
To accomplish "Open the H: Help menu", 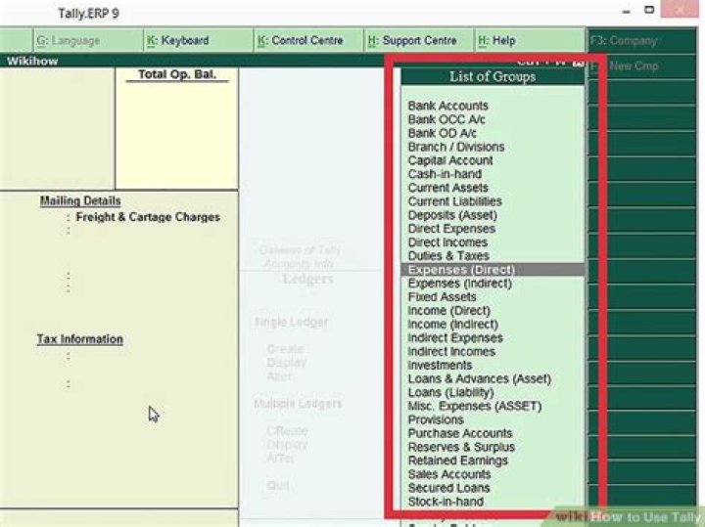I will [x=529, y=40].
